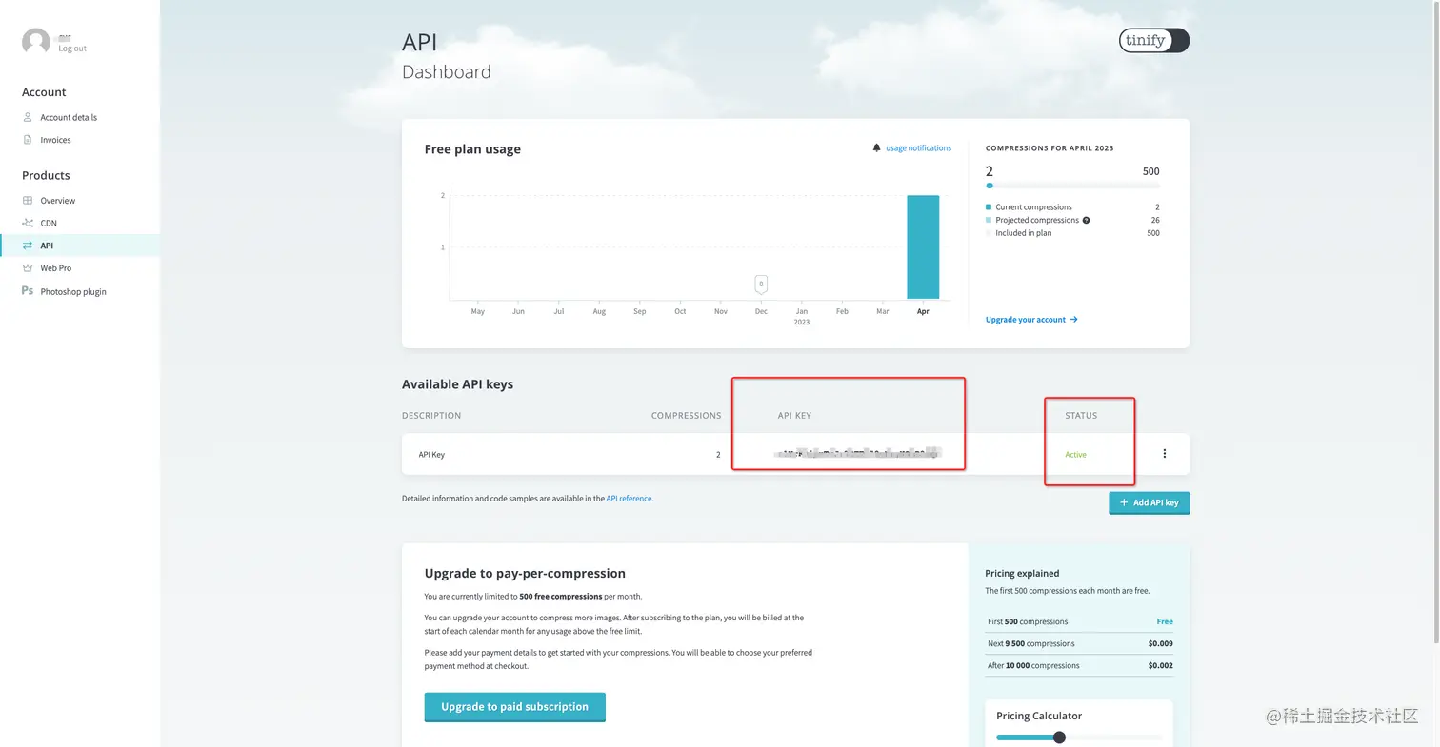Click the Web Pro crown icon
Screen dimensions: 1440x747
click(28, 268)
